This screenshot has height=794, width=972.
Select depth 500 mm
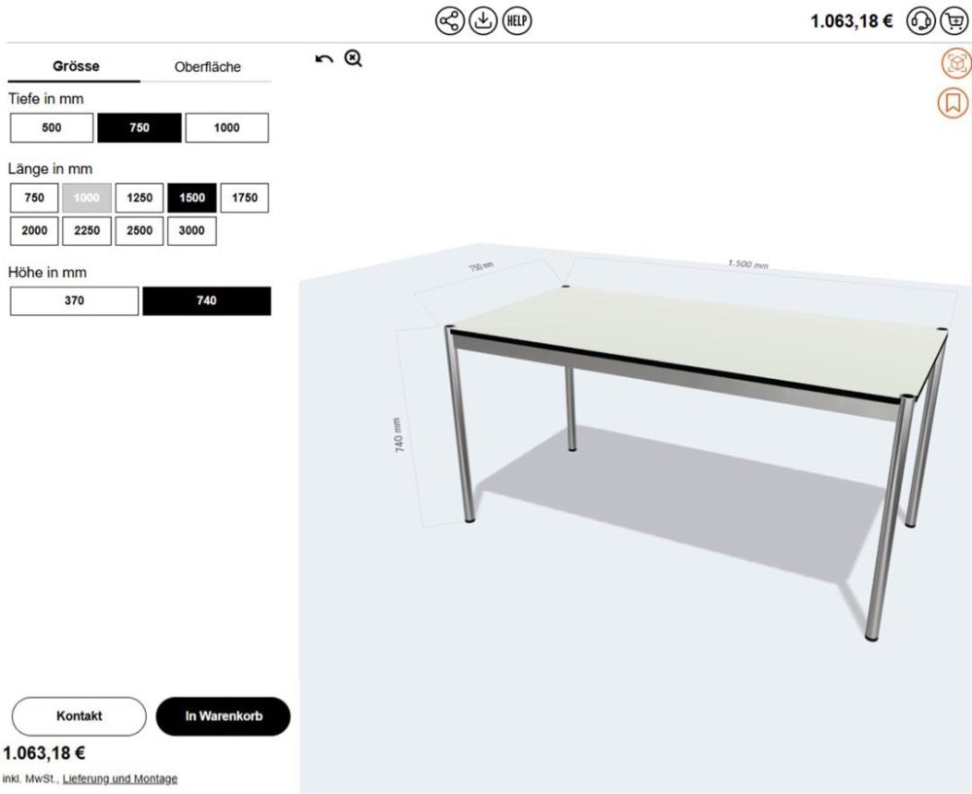pos(52,127)
